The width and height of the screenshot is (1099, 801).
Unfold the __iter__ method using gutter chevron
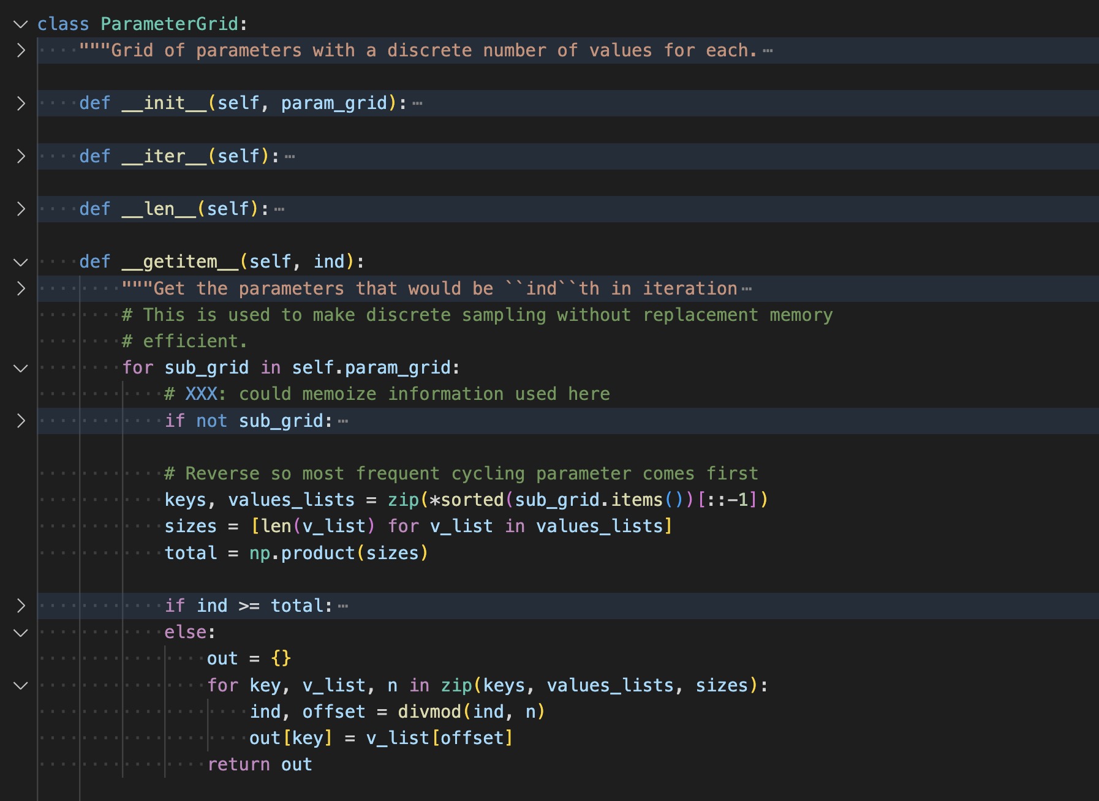[21, 156]
